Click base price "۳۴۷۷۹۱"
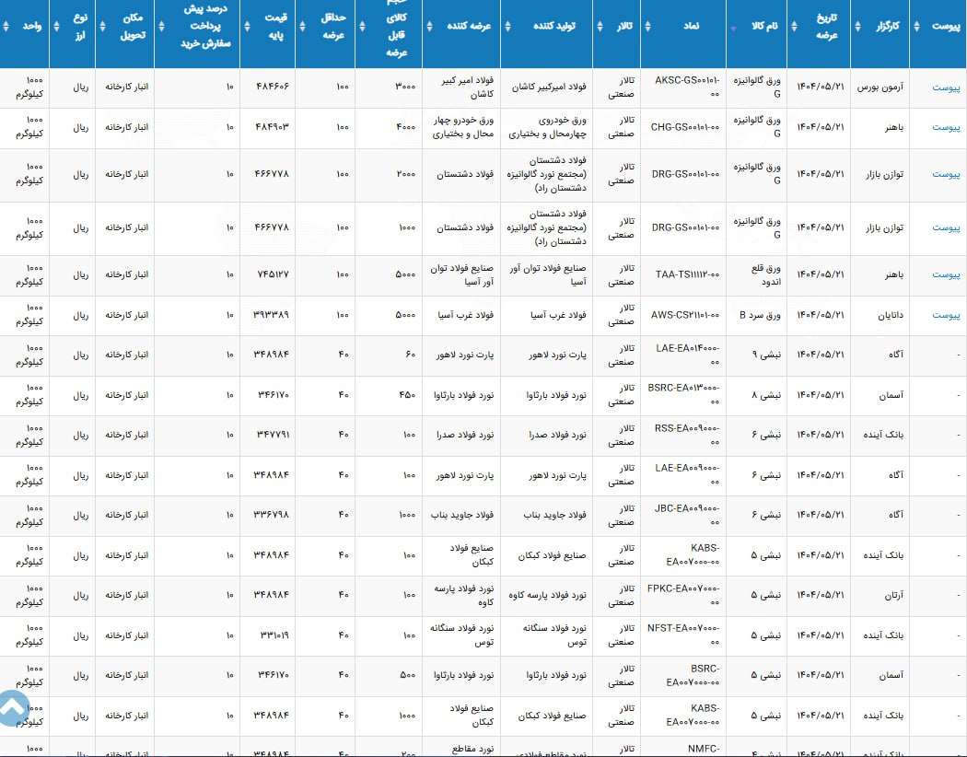The image size is (967, 757). pyautogui.click(x=273, y=435)
